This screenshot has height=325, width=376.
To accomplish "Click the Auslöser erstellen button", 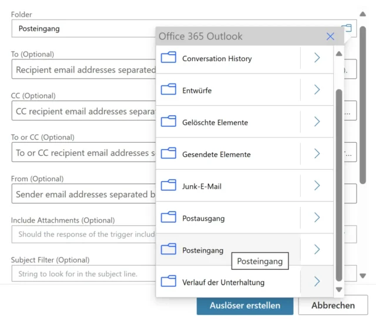I will click(x=244, y=305).
